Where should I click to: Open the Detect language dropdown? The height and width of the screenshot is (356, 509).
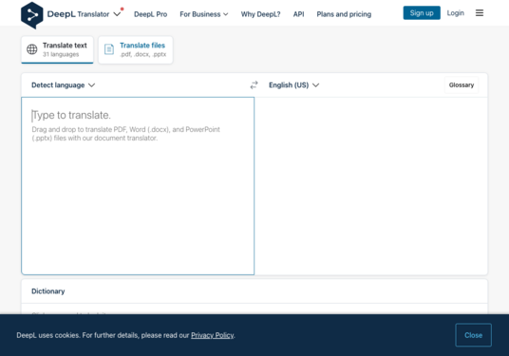point(63,85)
